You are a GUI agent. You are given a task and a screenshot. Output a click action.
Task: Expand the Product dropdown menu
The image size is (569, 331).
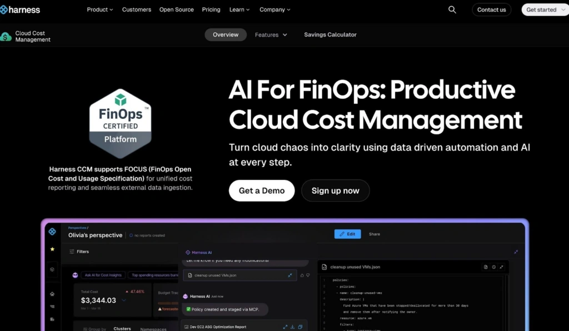100,9
